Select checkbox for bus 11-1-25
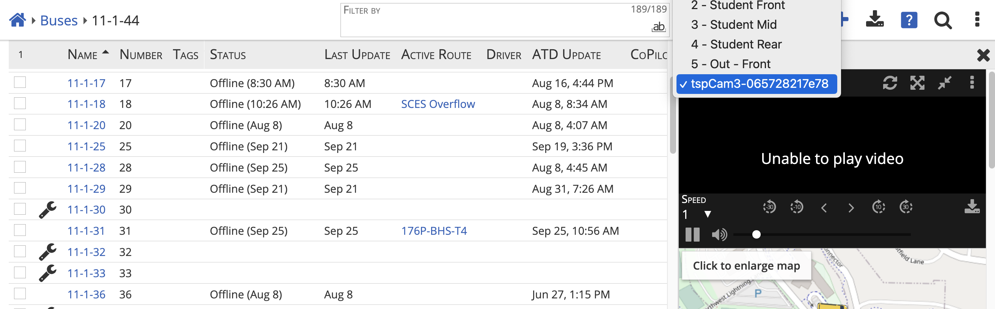Viewport: 995px width, 309px height. (20, 146)
